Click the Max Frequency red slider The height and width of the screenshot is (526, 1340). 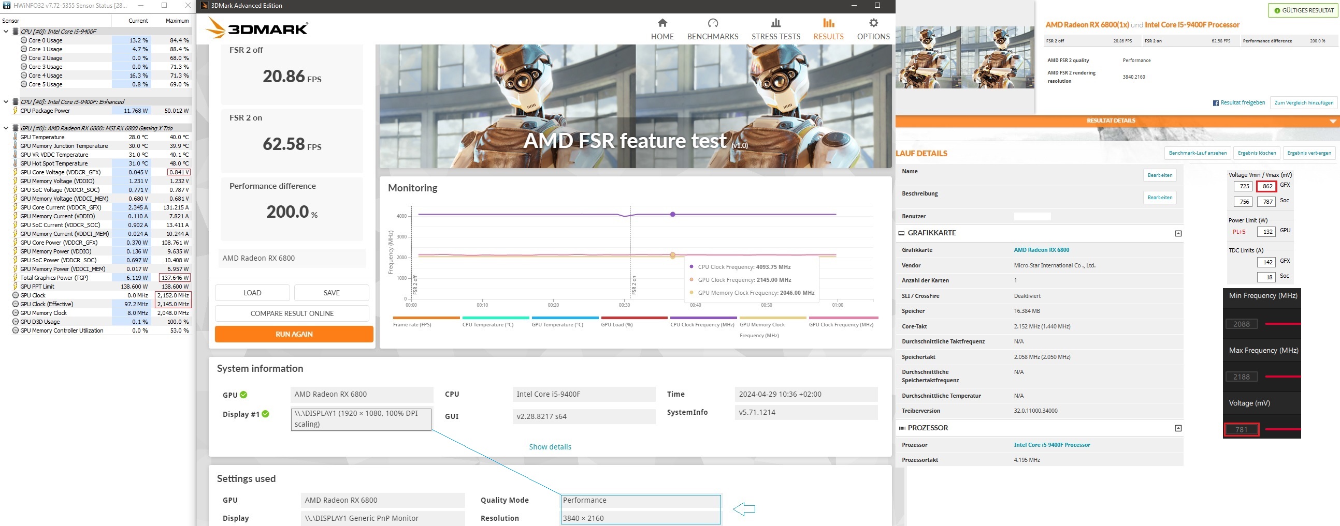pos(1283,377)
